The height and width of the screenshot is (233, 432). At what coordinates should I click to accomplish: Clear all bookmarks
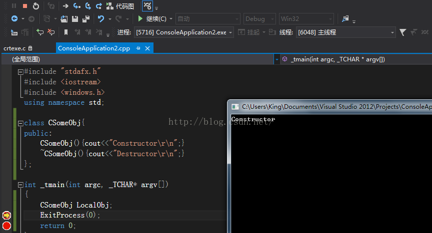point(99,32)
